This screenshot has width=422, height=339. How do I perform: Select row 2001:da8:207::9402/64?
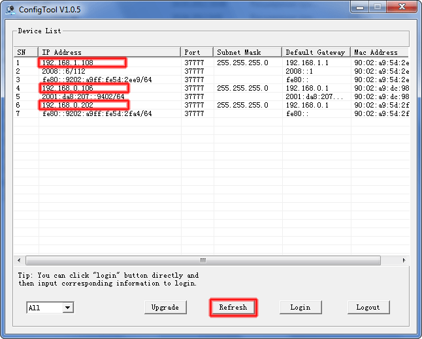(82, 96)
